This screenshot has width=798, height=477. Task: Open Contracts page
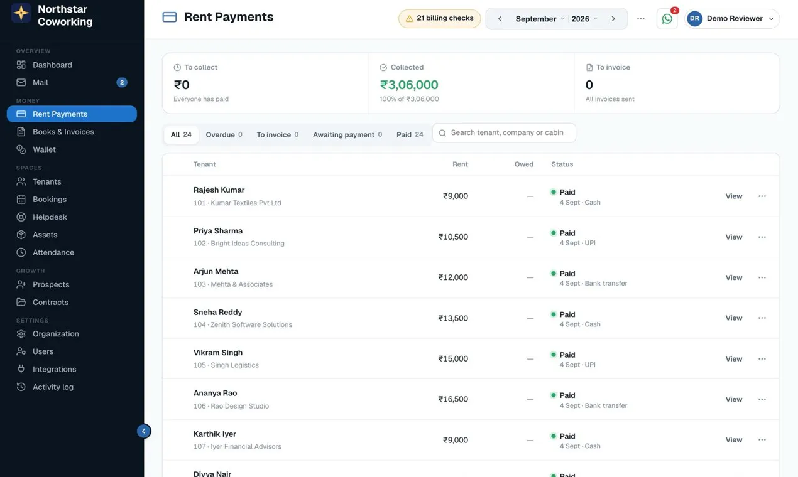tap(72, 302)
